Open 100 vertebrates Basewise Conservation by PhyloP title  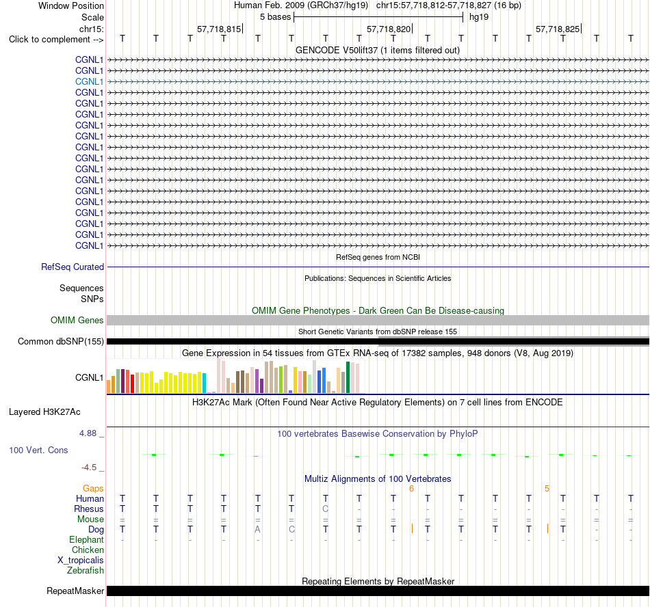pos(378,434)
